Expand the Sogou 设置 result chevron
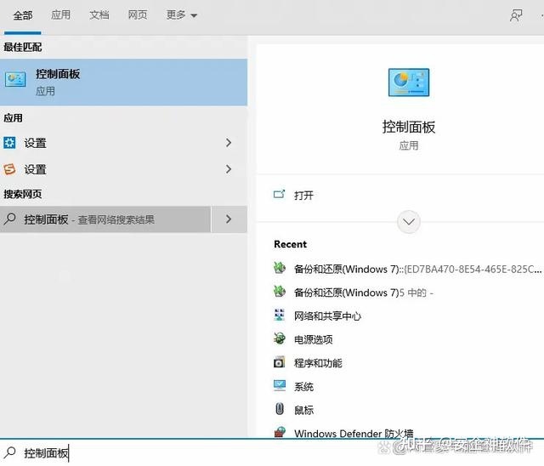The height and width of the screenshot is (466, 544). 229,169
